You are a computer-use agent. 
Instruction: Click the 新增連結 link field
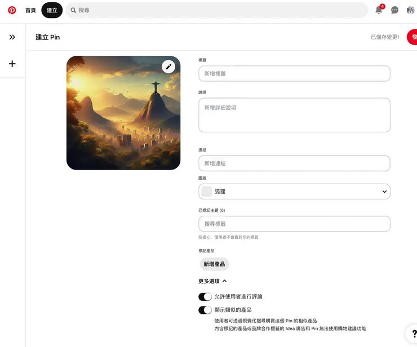coord(294,163)
